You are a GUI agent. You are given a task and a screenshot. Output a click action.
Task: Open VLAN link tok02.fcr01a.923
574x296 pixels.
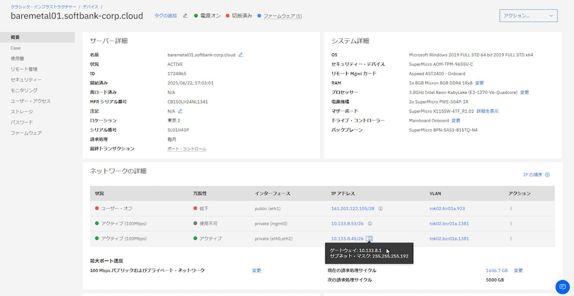pos(447,208)
